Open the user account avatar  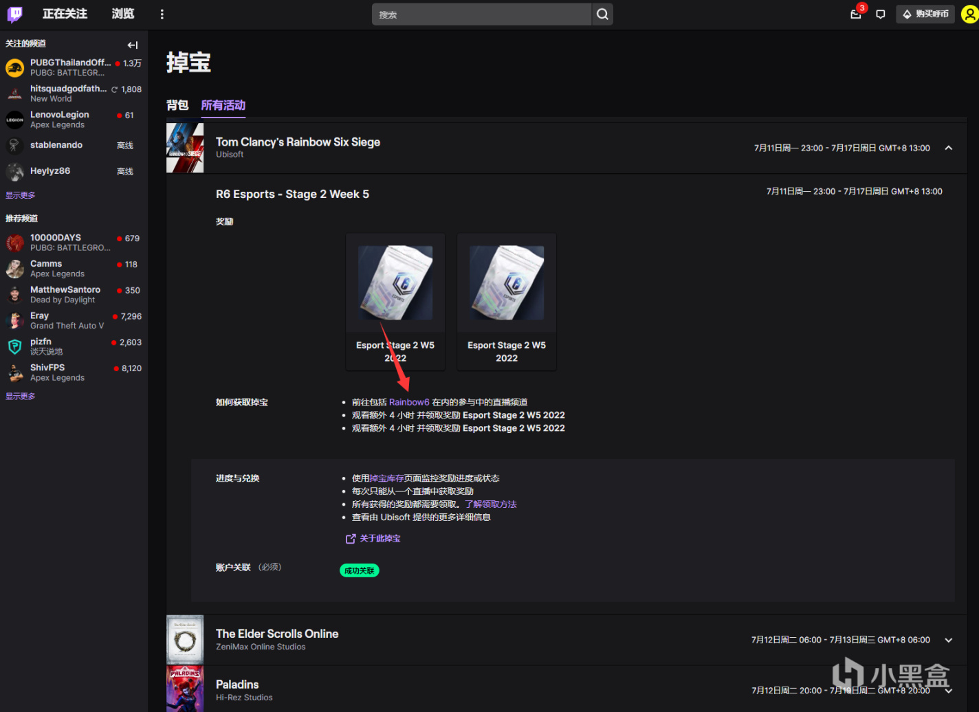click(x=969, y=14)
